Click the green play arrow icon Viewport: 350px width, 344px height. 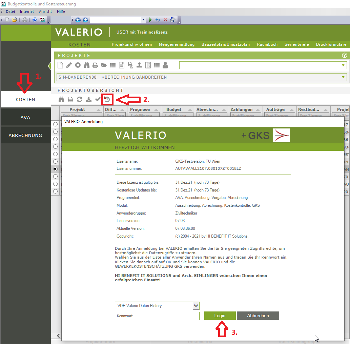tap(150, 20)
